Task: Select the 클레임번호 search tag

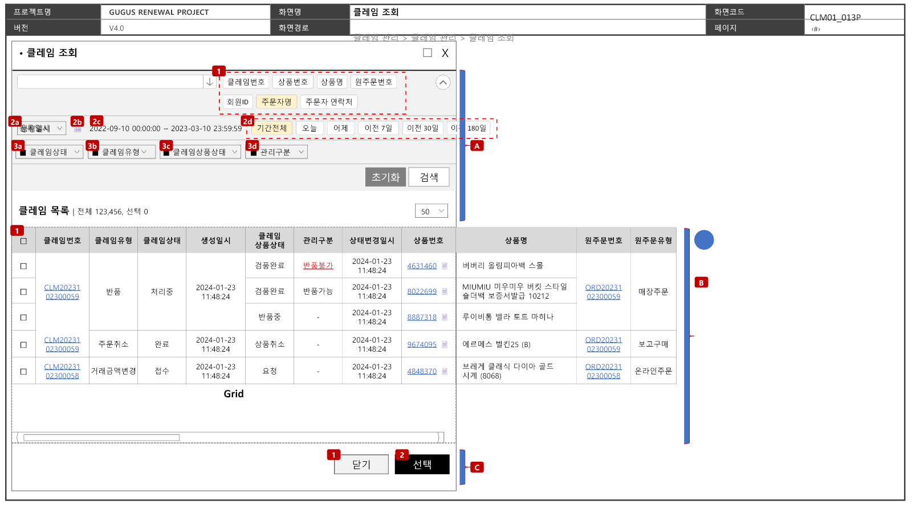Action: click(246, 82)
